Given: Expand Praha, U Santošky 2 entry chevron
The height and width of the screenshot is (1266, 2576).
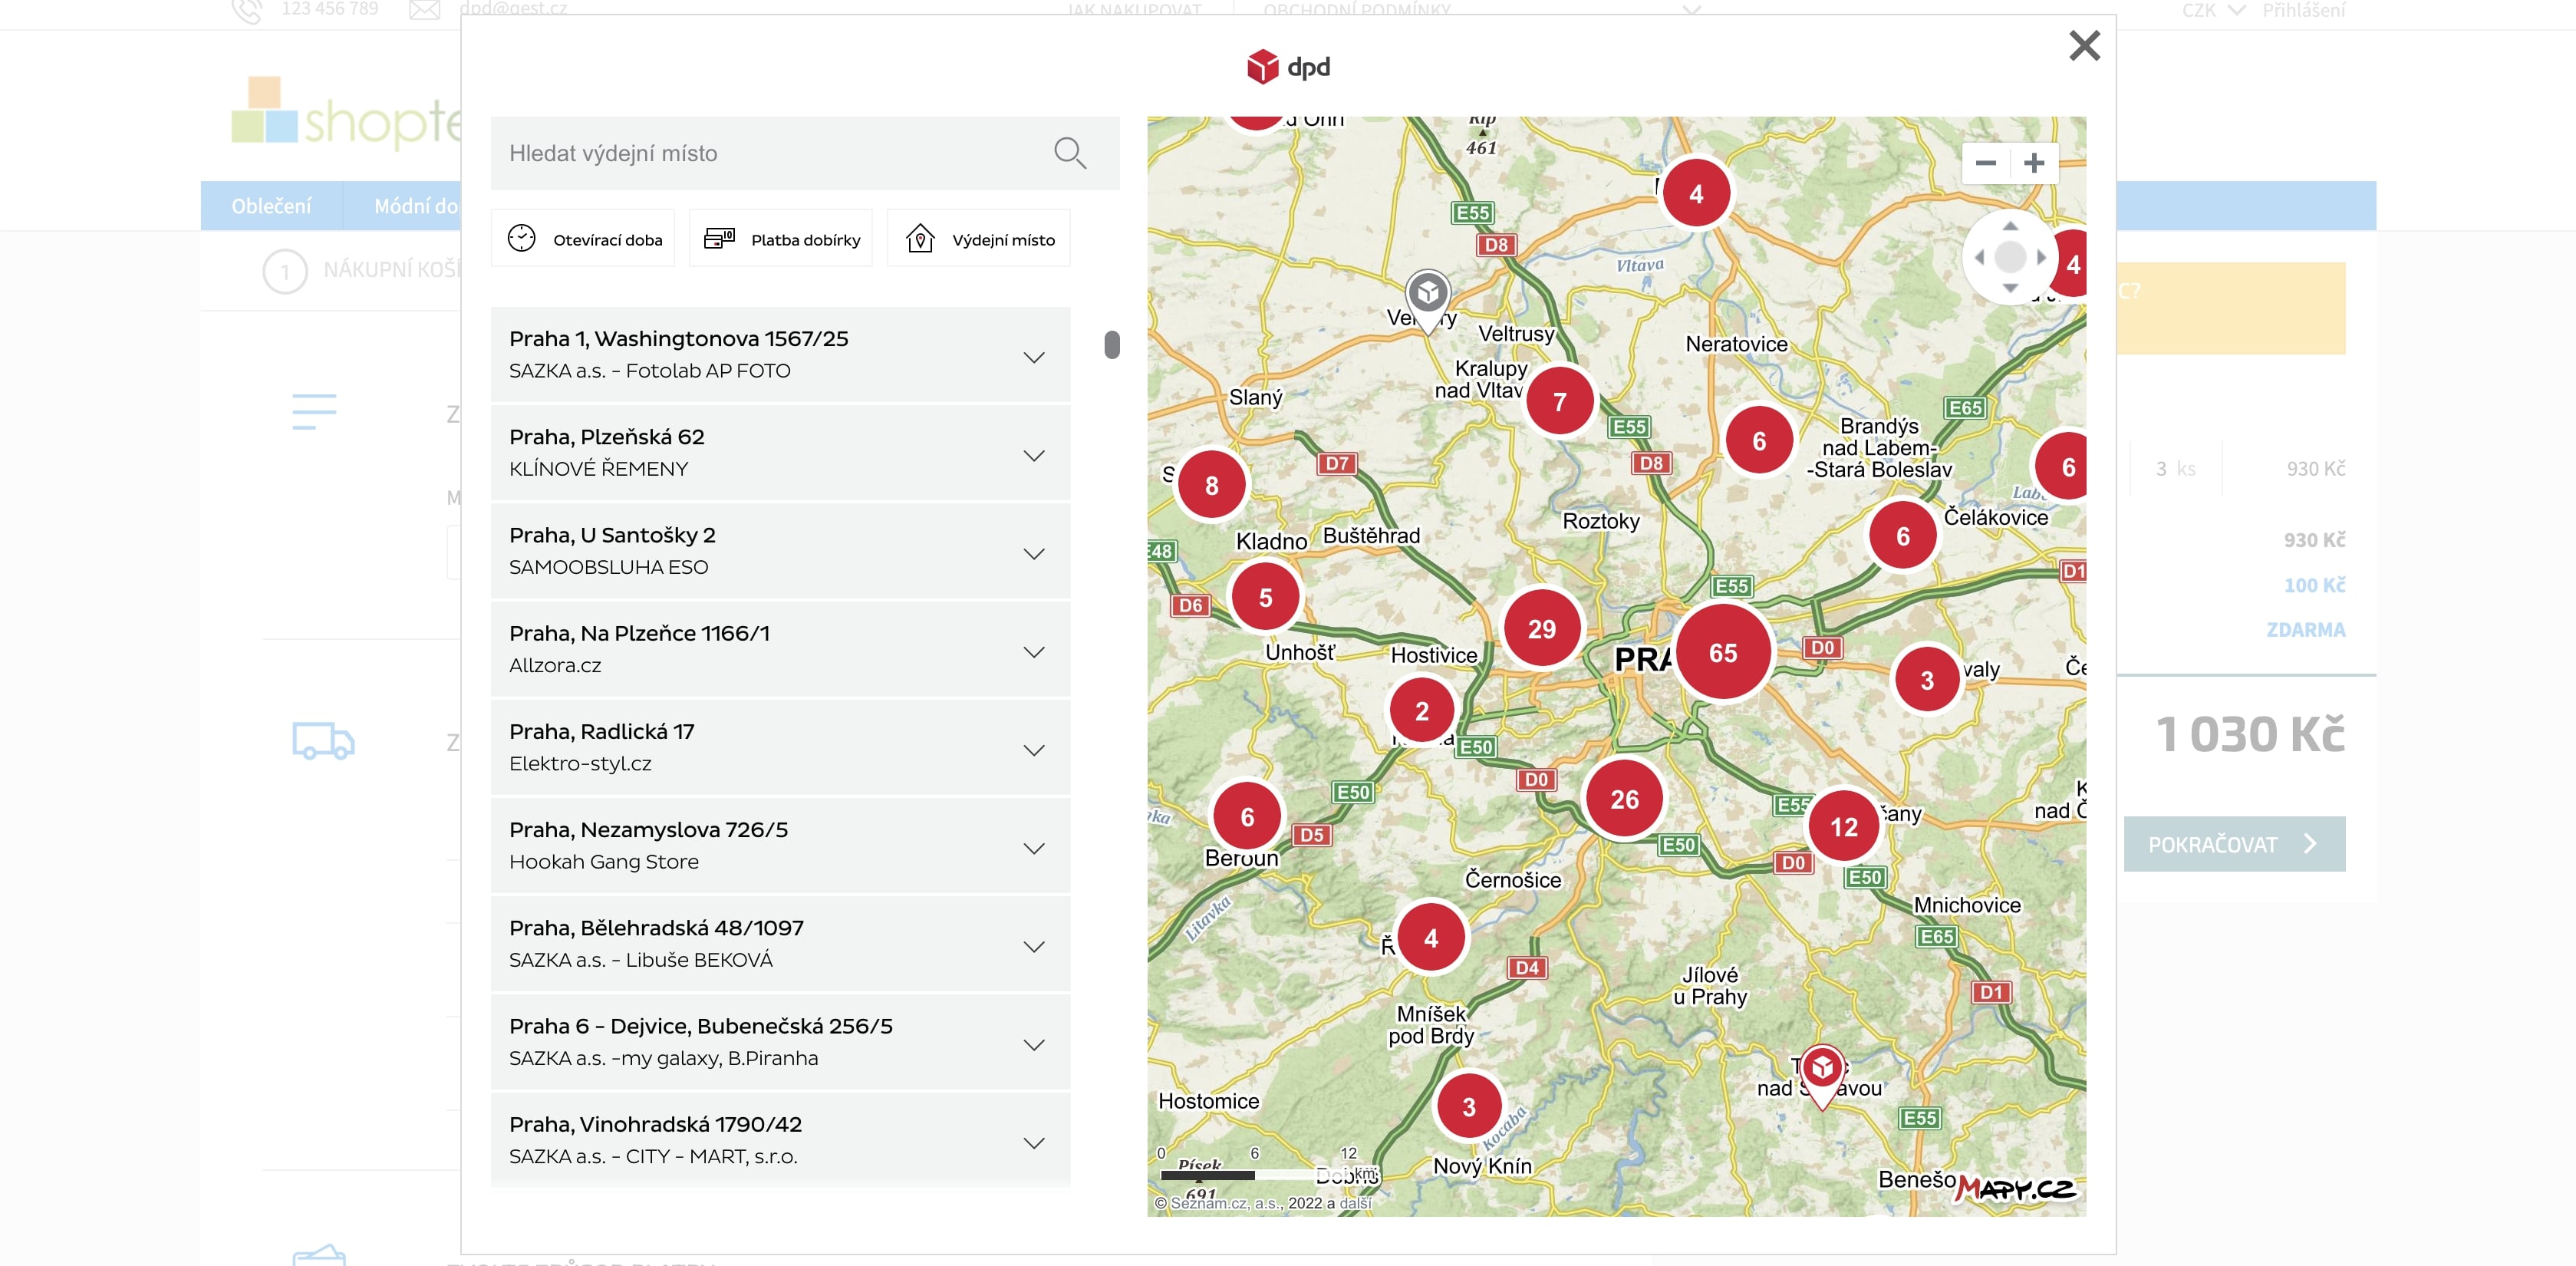Looking at the screenshot, I should (1034, 553).
